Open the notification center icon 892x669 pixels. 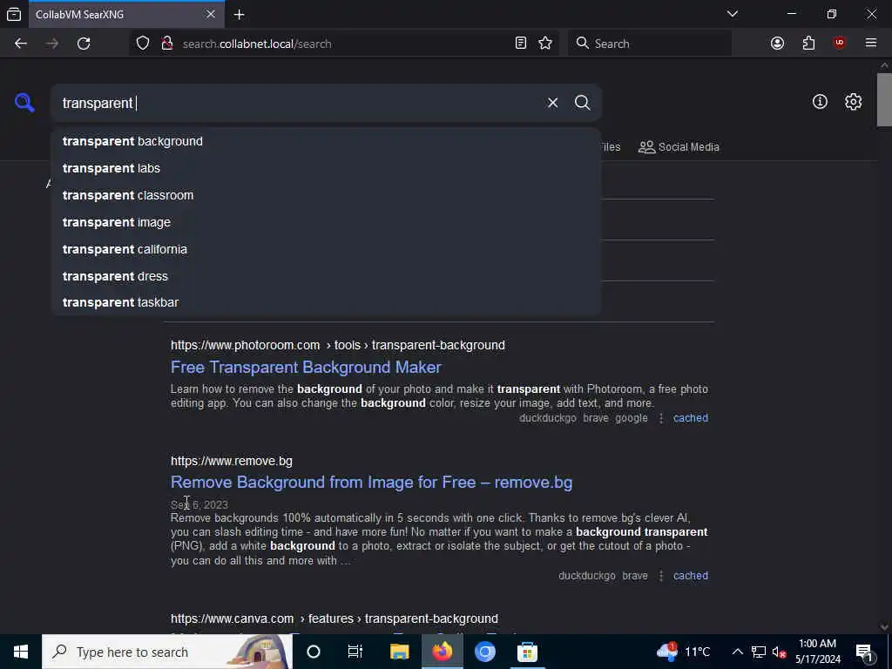865,652
